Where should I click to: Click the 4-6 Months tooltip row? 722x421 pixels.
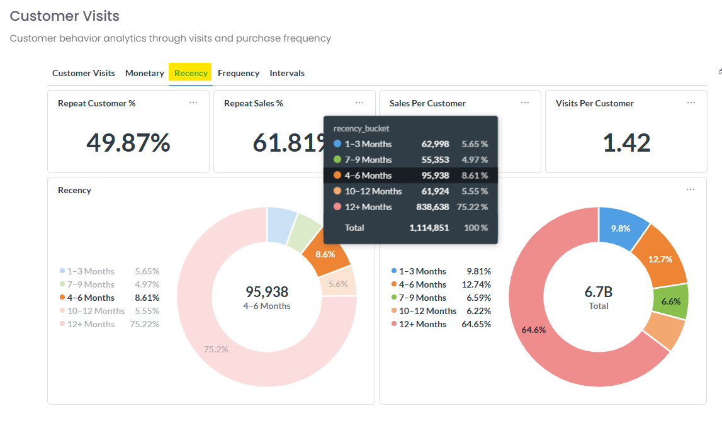411,176
